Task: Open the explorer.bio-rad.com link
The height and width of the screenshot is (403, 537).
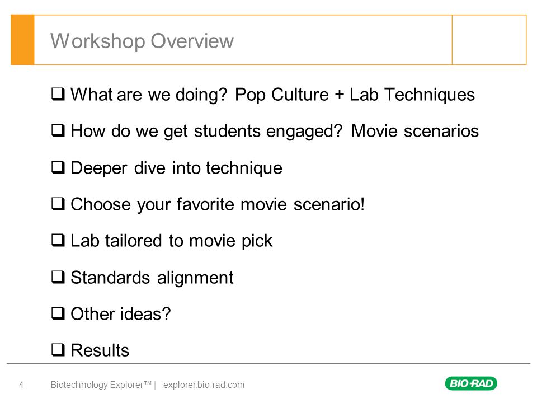Action: 204,385
